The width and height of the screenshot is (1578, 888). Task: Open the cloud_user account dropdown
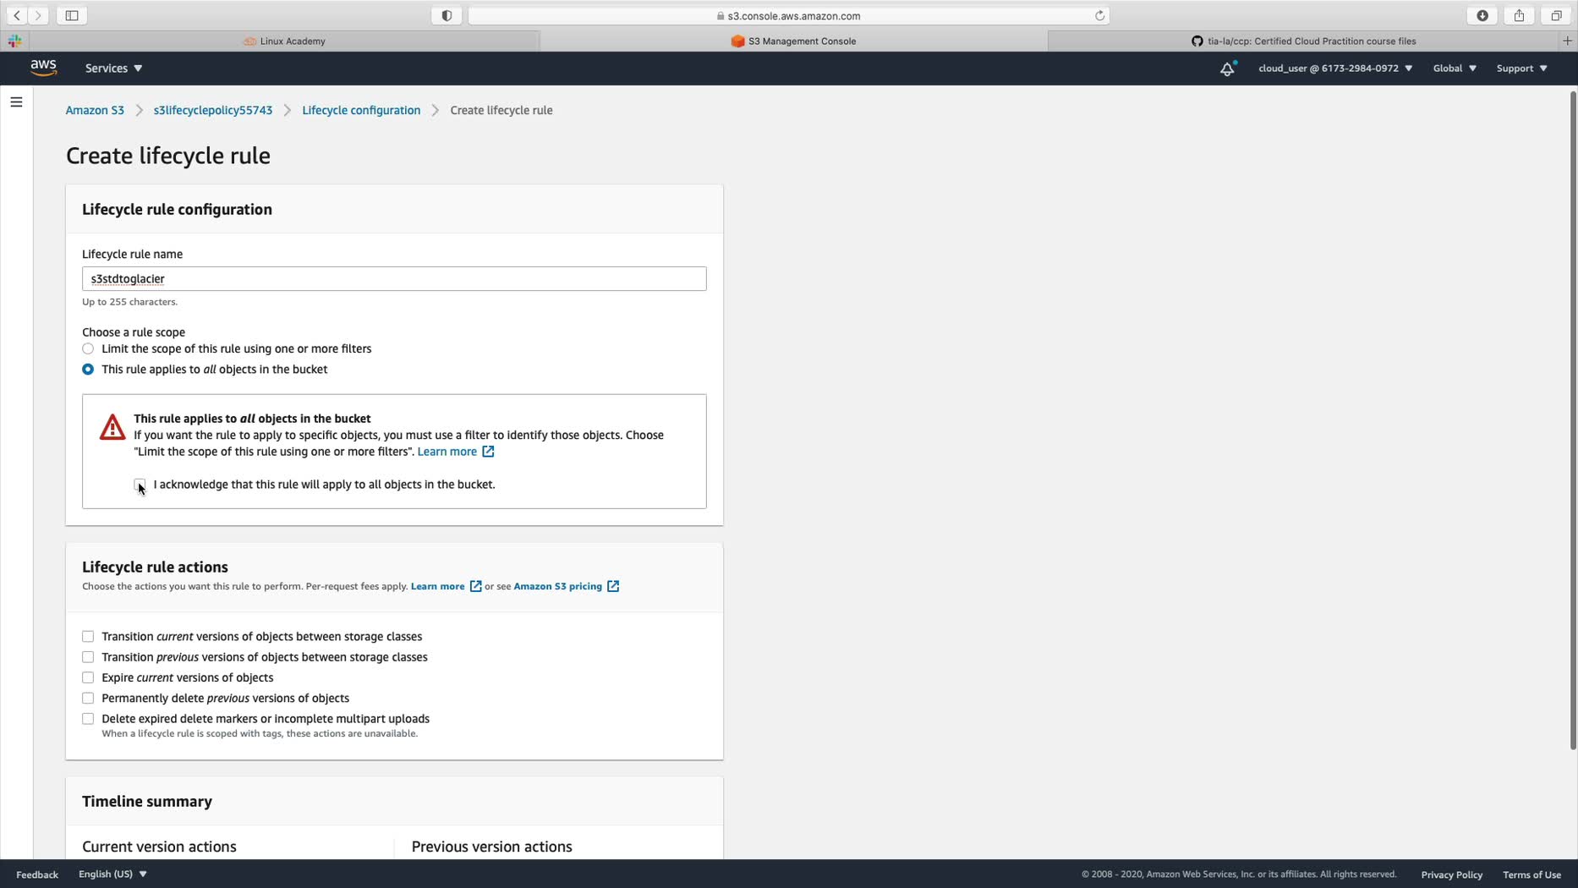tap(1335, 69)
